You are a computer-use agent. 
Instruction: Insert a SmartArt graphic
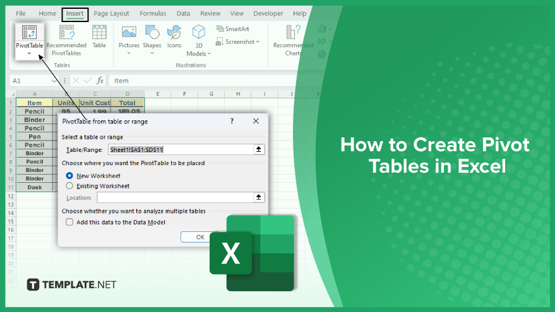click(232, 29)
